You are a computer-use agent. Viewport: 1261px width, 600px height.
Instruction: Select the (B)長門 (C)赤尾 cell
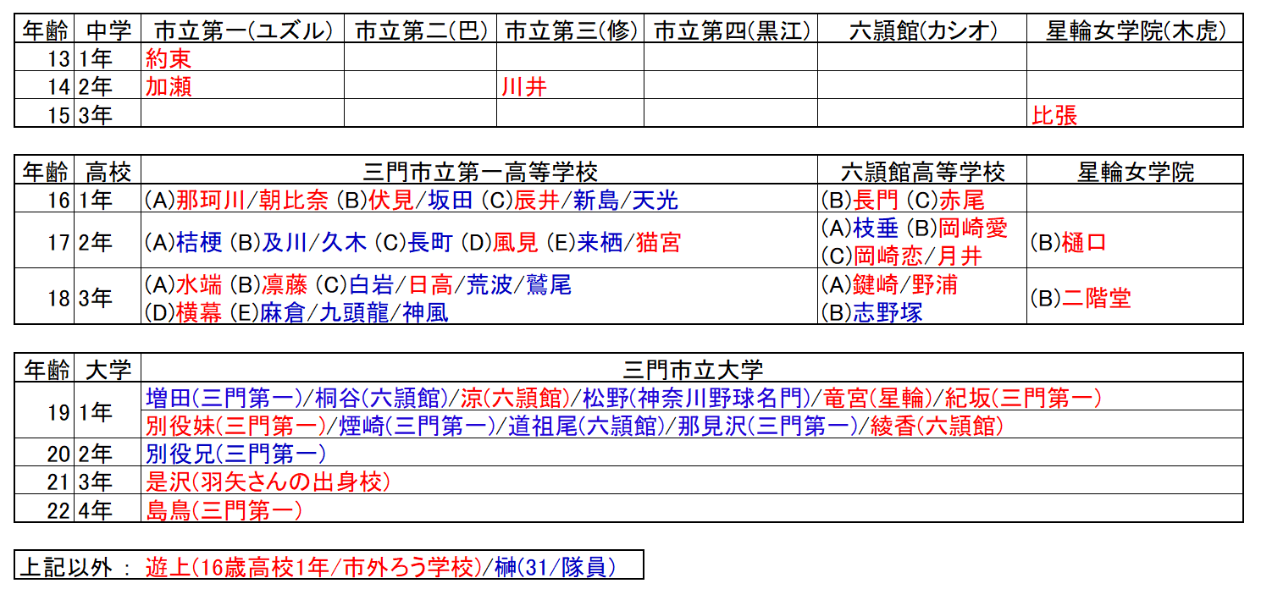(922, 199)
